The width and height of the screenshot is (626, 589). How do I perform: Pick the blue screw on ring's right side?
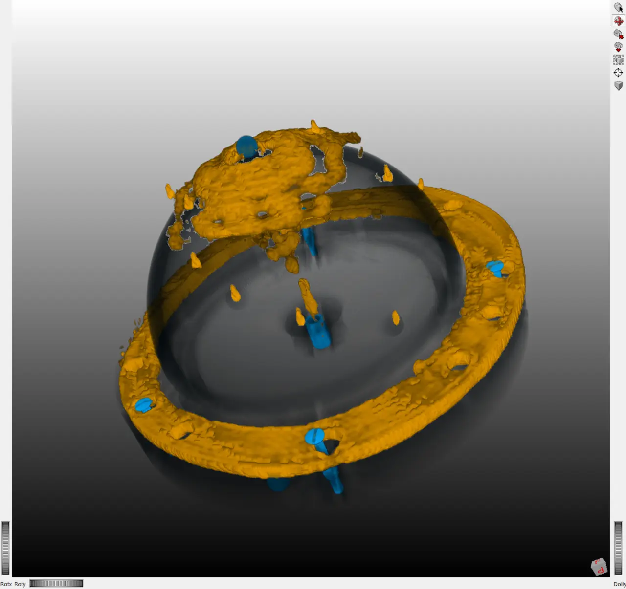tap(495, 267)
